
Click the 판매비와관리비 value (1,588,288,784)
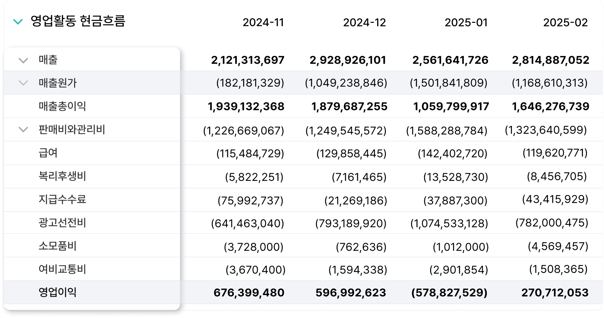[447, 131]
